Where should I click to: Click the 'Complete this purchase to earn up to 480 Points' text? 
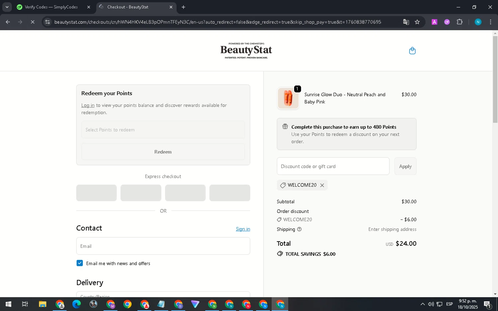[x=344, y=127]
